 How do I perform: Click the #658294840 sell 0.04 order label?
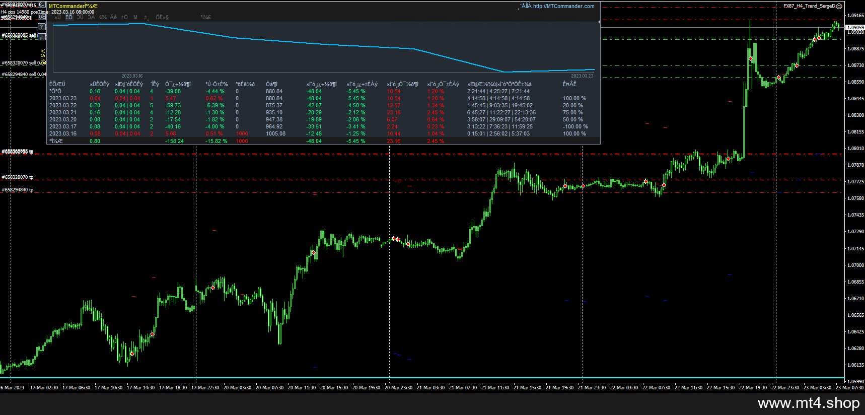(x=24, y=75)
